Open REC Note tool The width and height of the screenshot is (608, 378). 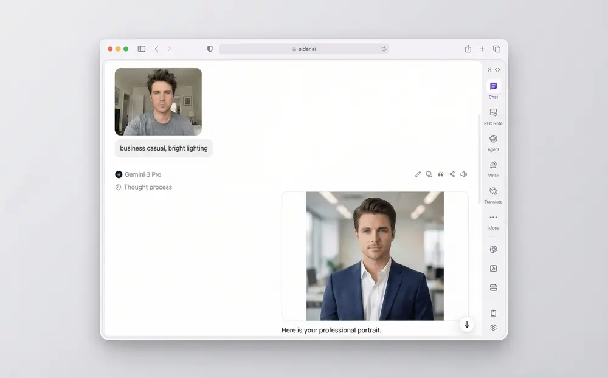tap(493, 117)
